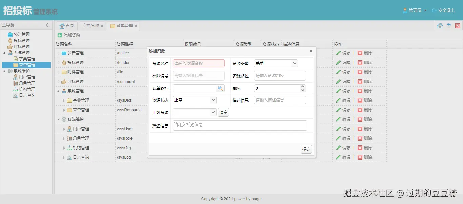The image size is (463, 204).
Task: Click 删除 for the /sysDict row
Action: pos(365,100)
